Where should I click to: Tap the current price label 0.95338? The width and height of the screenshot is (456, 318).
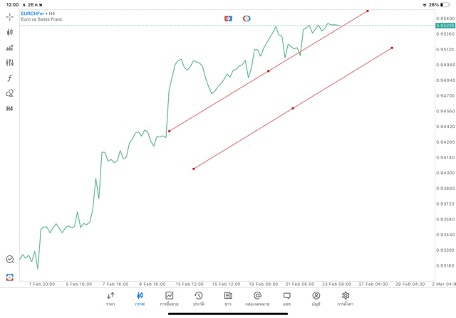click(445, 26)
